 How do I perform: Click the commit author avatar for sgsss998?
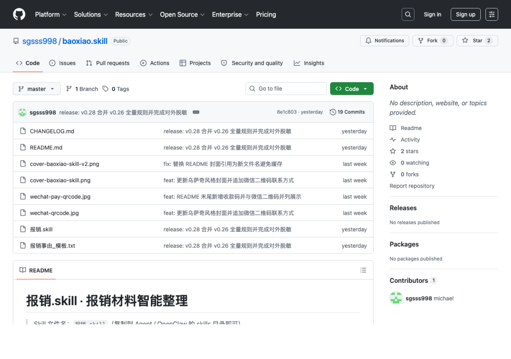pyautogui.click(x=22, y=112)
